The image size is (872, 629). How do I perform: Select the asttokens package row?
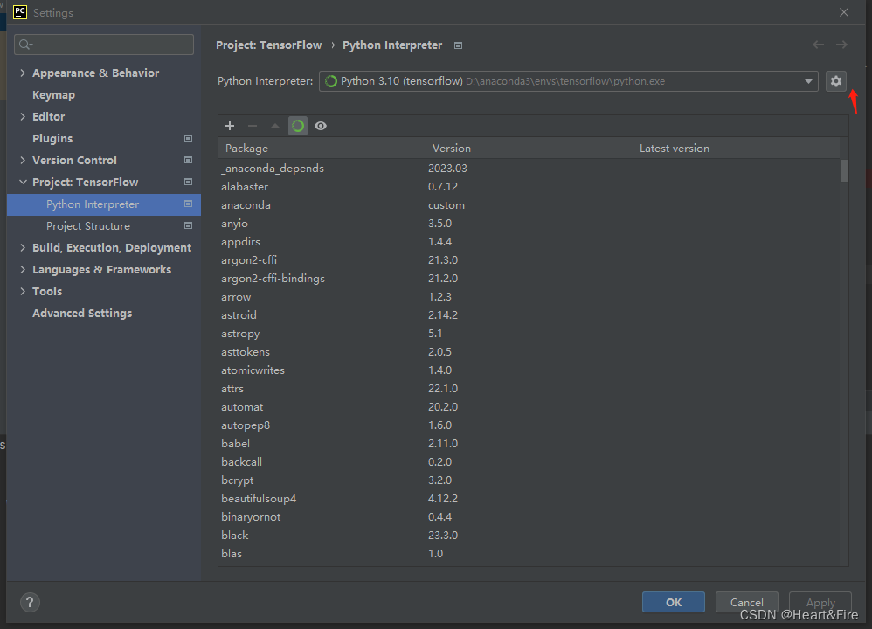point(529,351)
